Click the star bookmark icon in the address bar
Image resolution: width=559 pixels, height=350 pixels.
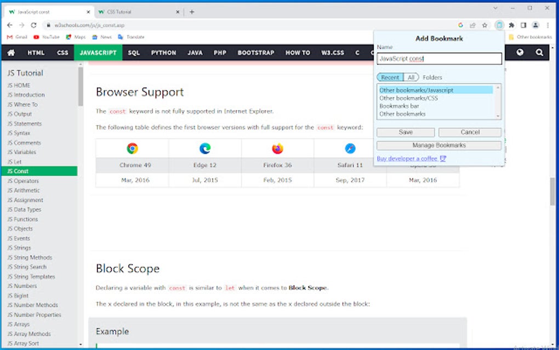(486, 25)
